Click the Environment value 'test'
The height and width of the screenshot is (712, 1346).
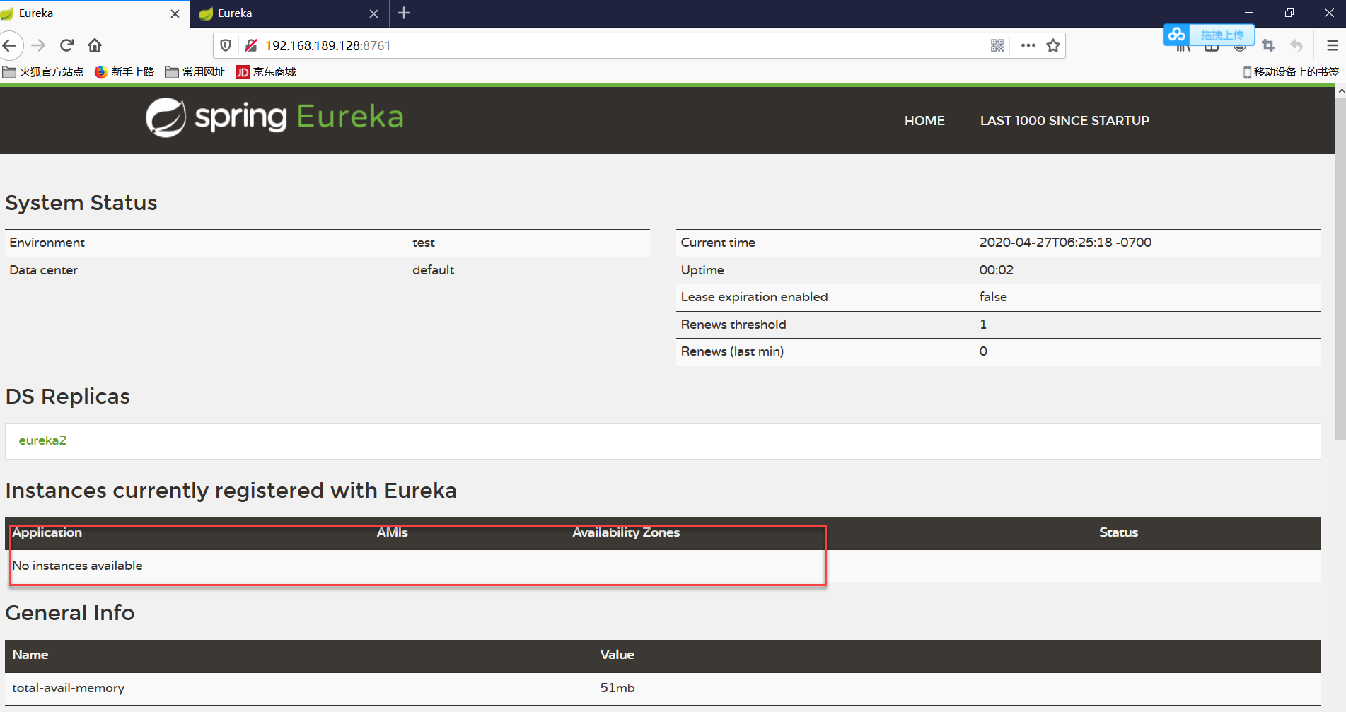424,243
